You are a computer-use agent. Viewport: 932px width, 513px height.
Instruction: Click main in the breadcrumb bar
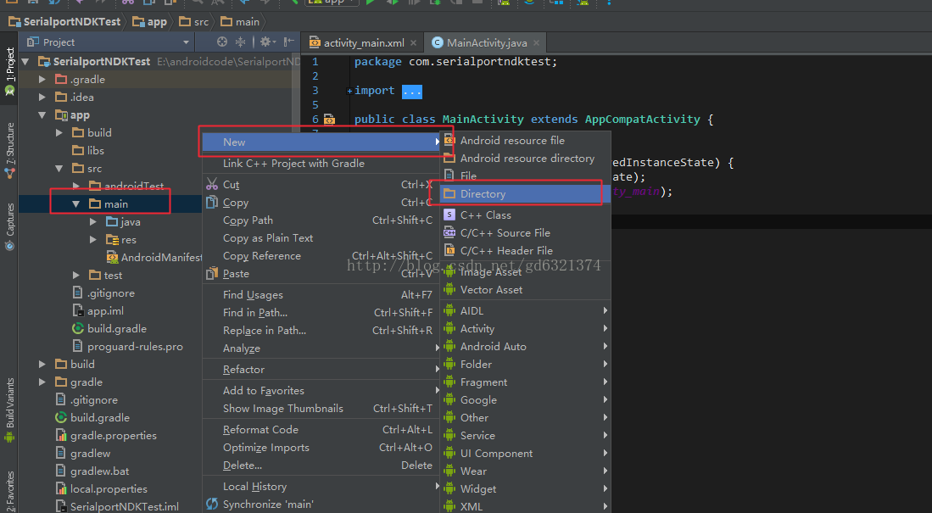click(239, 22)
